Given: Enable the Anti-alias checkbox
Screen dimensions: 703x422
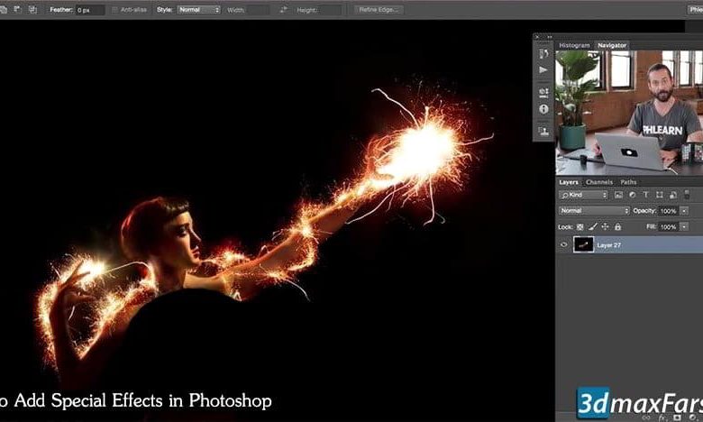Looking at the screenshot, I should coord(114,10).
